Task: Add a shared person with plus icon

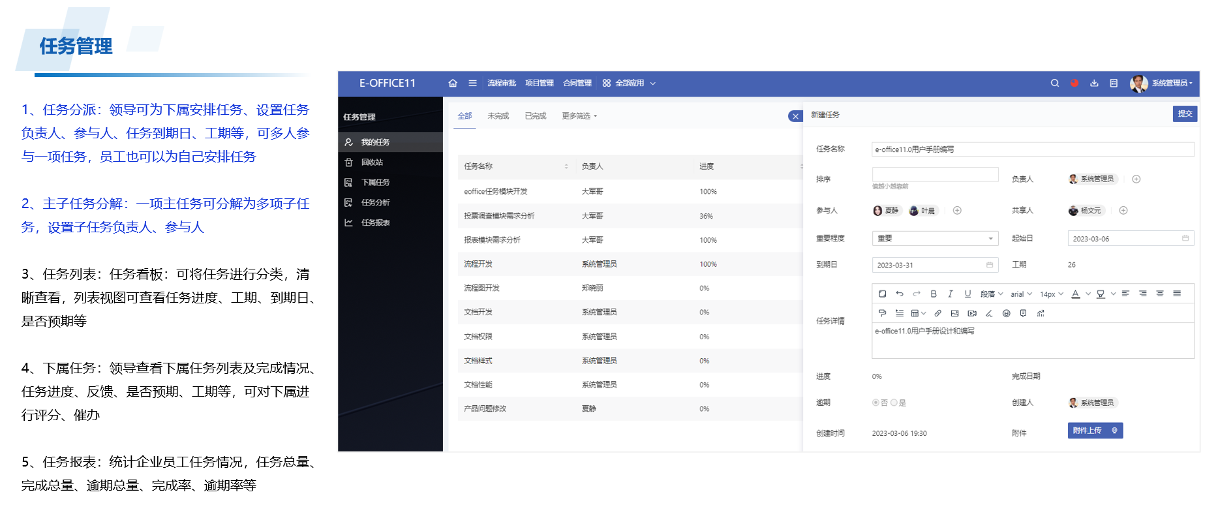Action: (x=1123, y=210)
